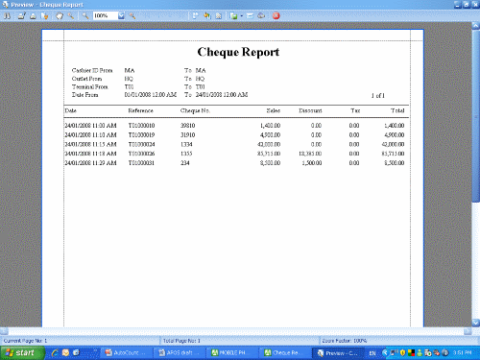Click the 100% zoom input field
Image resolution: width=480 pixels, height=360 pixels.
click(x=106, y=15)
